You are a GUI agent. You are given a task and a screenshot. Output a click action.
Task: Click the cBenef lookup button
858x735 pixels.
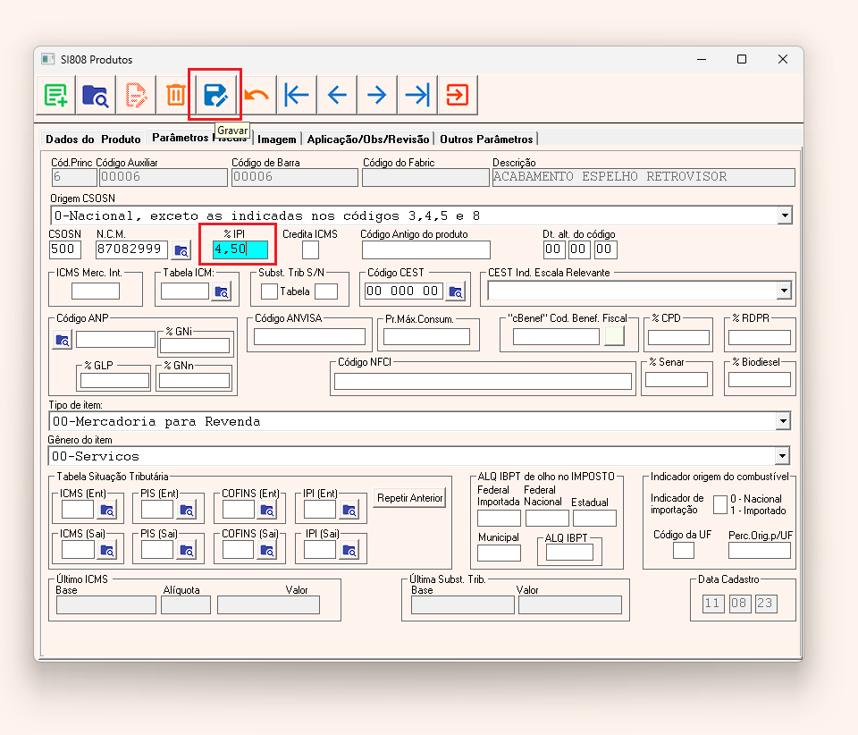coord(614,336)
